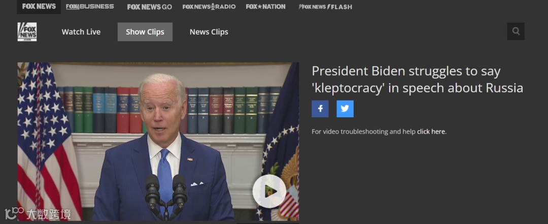
Task: Open Fox News Radio link
Action: 209,7
